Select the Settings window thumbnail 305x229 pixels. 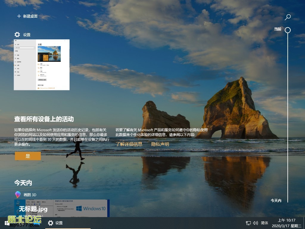pos(42,65)
